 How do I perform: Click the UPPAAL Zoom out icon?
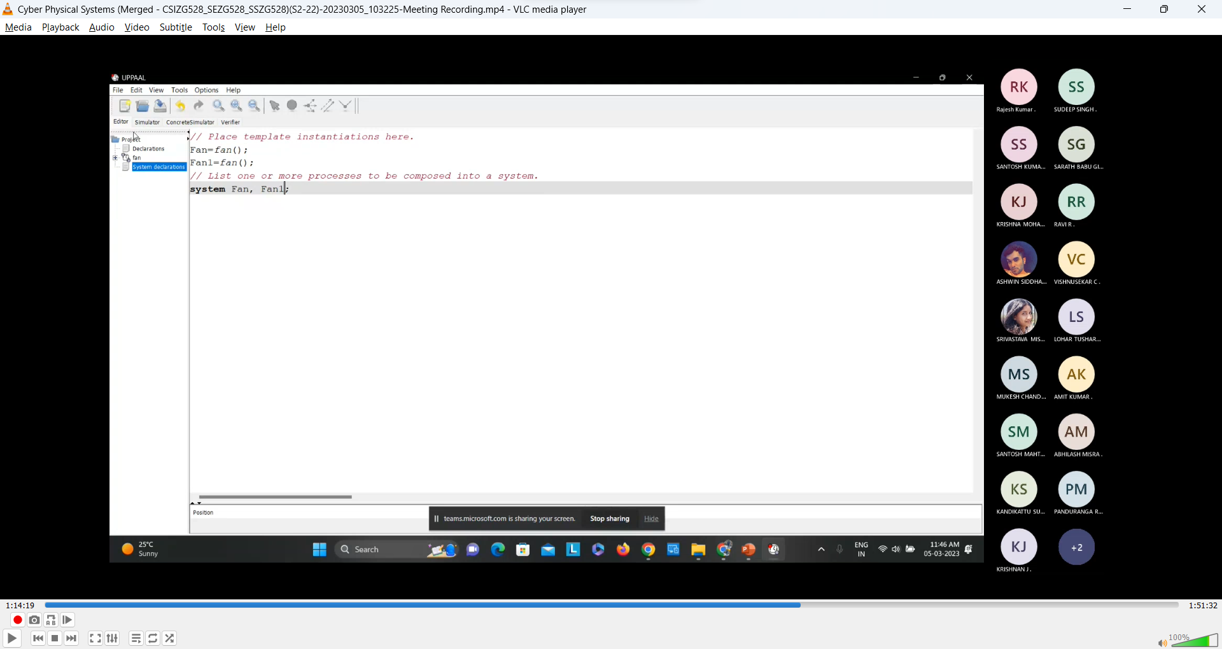[x=254, y=106]
